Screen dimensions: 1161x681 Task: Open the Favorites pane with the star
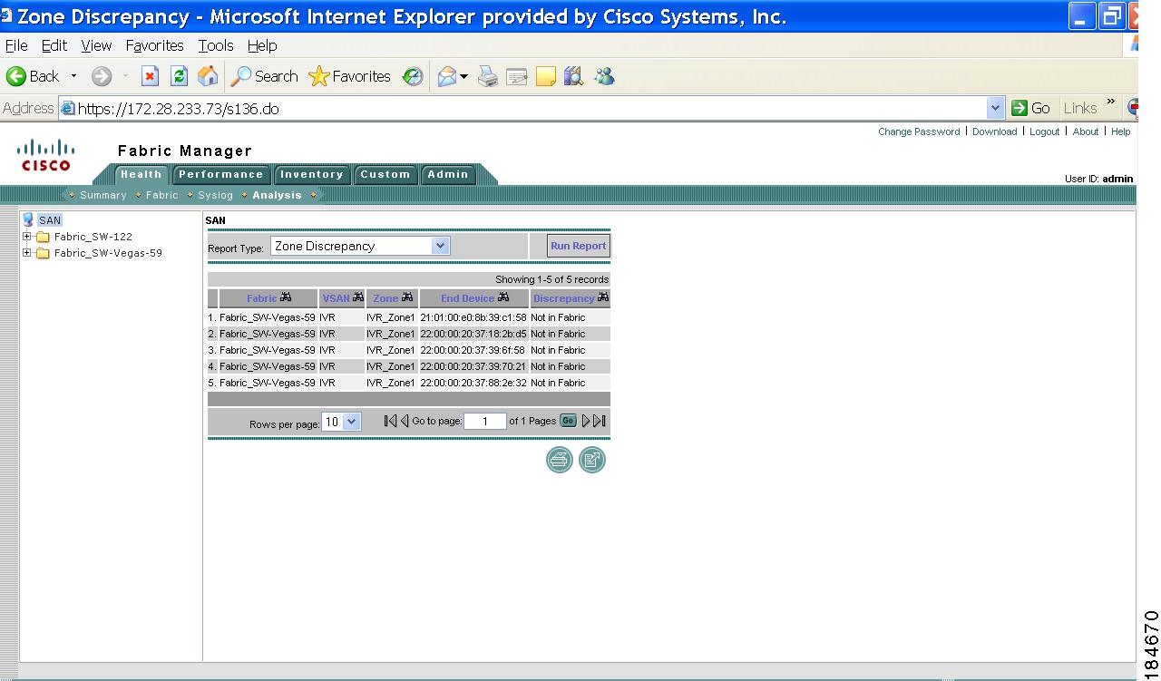349,77
